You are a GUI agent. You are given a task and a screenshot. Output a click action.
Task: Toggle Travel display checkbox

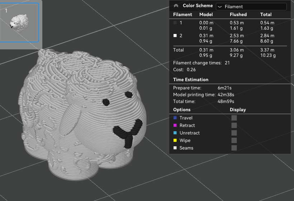pos(234,118)
